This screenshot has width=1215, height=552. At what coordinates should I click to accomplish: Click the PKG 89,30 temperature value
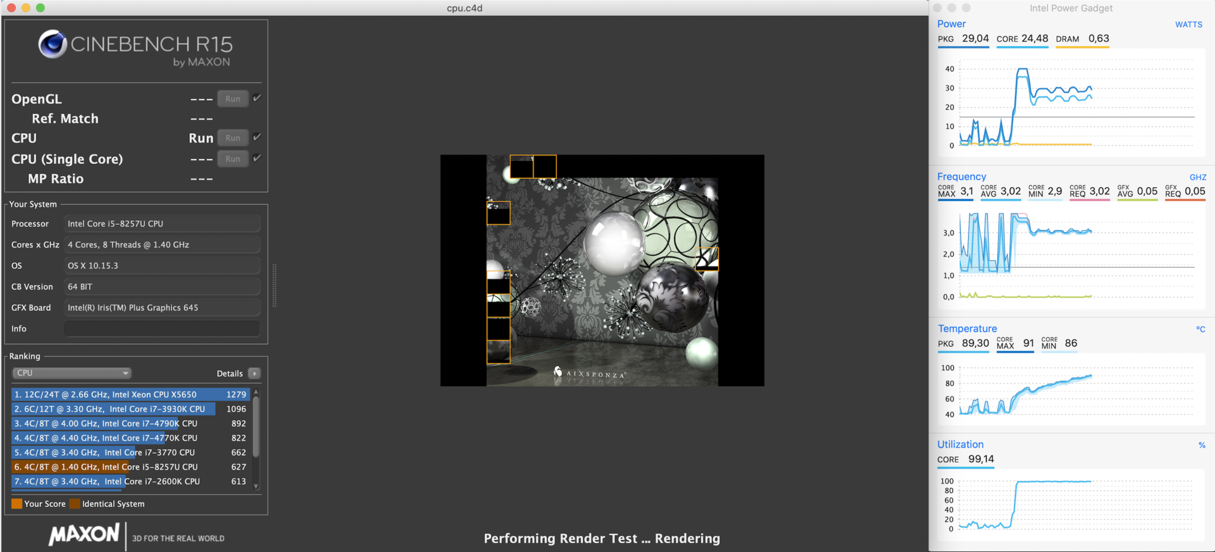[x=963, y=343]
